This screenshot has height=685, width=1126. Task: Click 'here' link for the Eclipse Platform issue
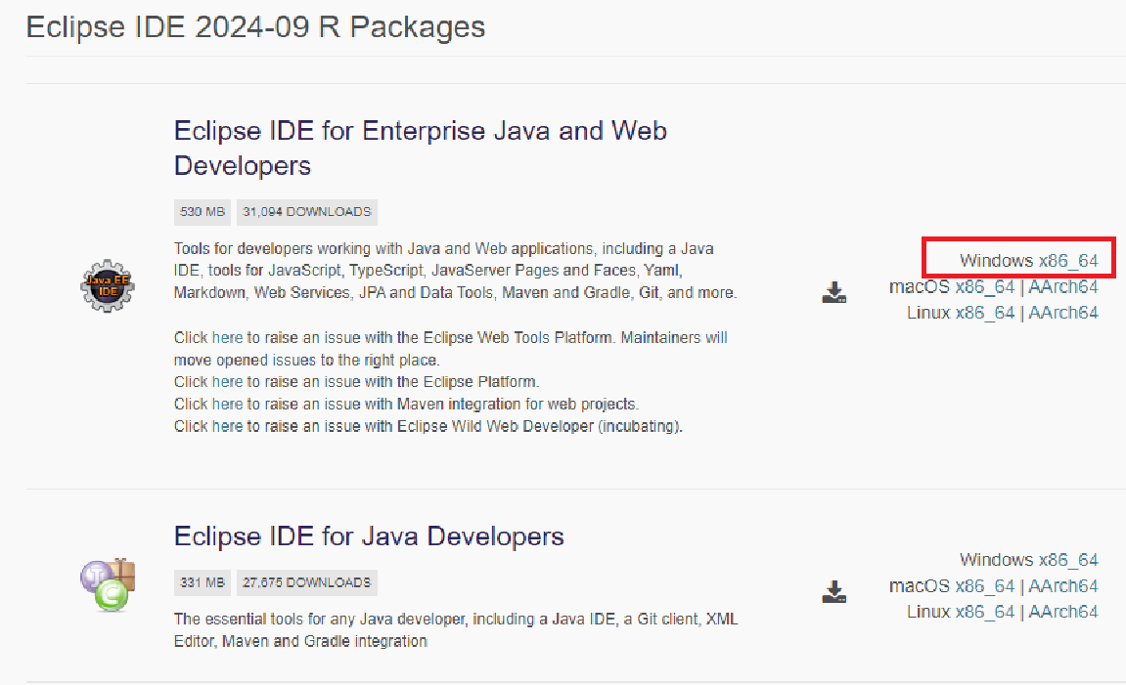tap(227, 382)
